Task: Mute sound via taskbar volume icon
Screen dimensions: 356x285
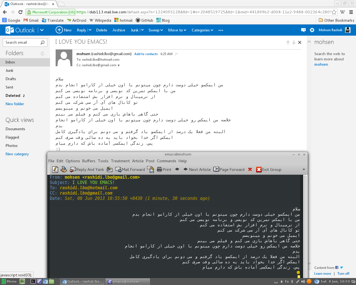Action: pyautogui.click(x=303, y=281)
